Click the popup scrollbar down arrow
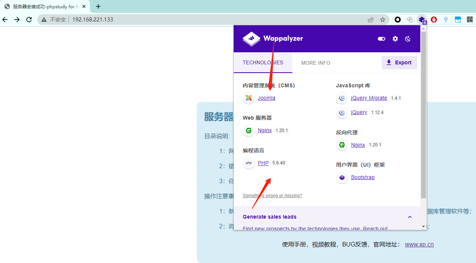 (423, 227)
